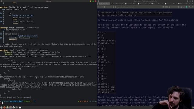Close the Day 7 Advent of Code tab
The image size is (194, 109).
(x=109, y=4)
